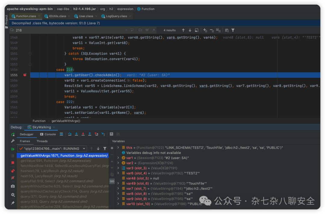The image size is (325, 214).
Task: Toggle the glasses Show Watches button
Action: pyautogui.click(x=112, y=181)
